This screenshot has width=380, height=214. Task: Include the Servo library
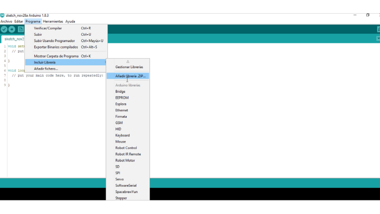pyautogui.click(x=119, y=179)
